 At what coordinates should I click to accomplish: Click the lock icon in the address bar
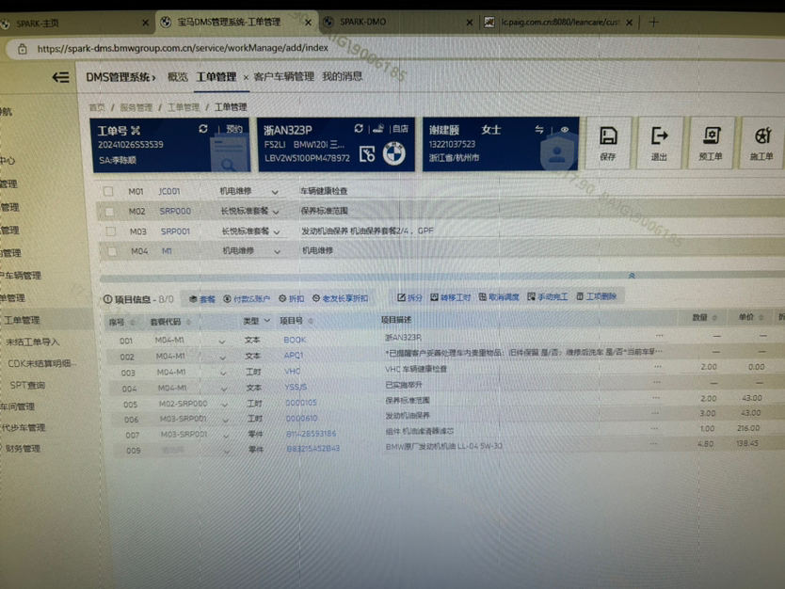22,49
